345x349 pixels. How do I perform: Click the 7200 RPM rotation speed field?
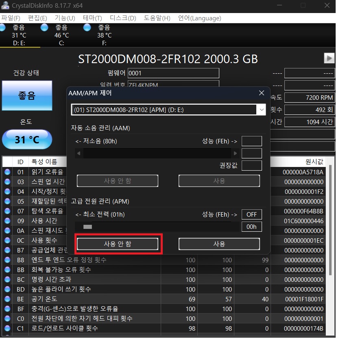click(x=310, y=97)
